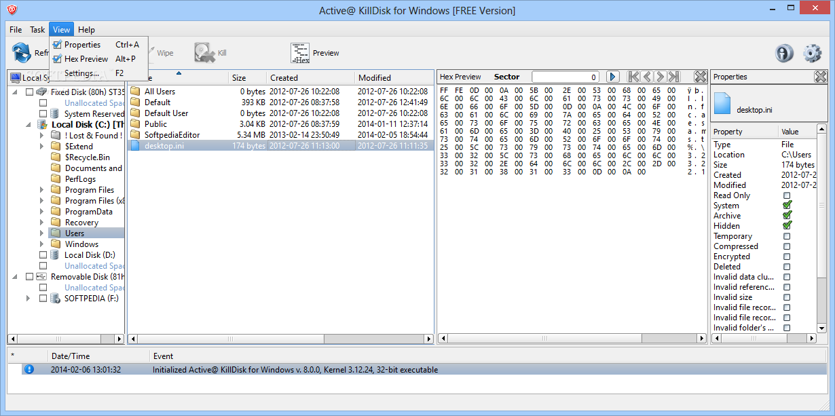Click the Event column header in log

click(489, 356)
